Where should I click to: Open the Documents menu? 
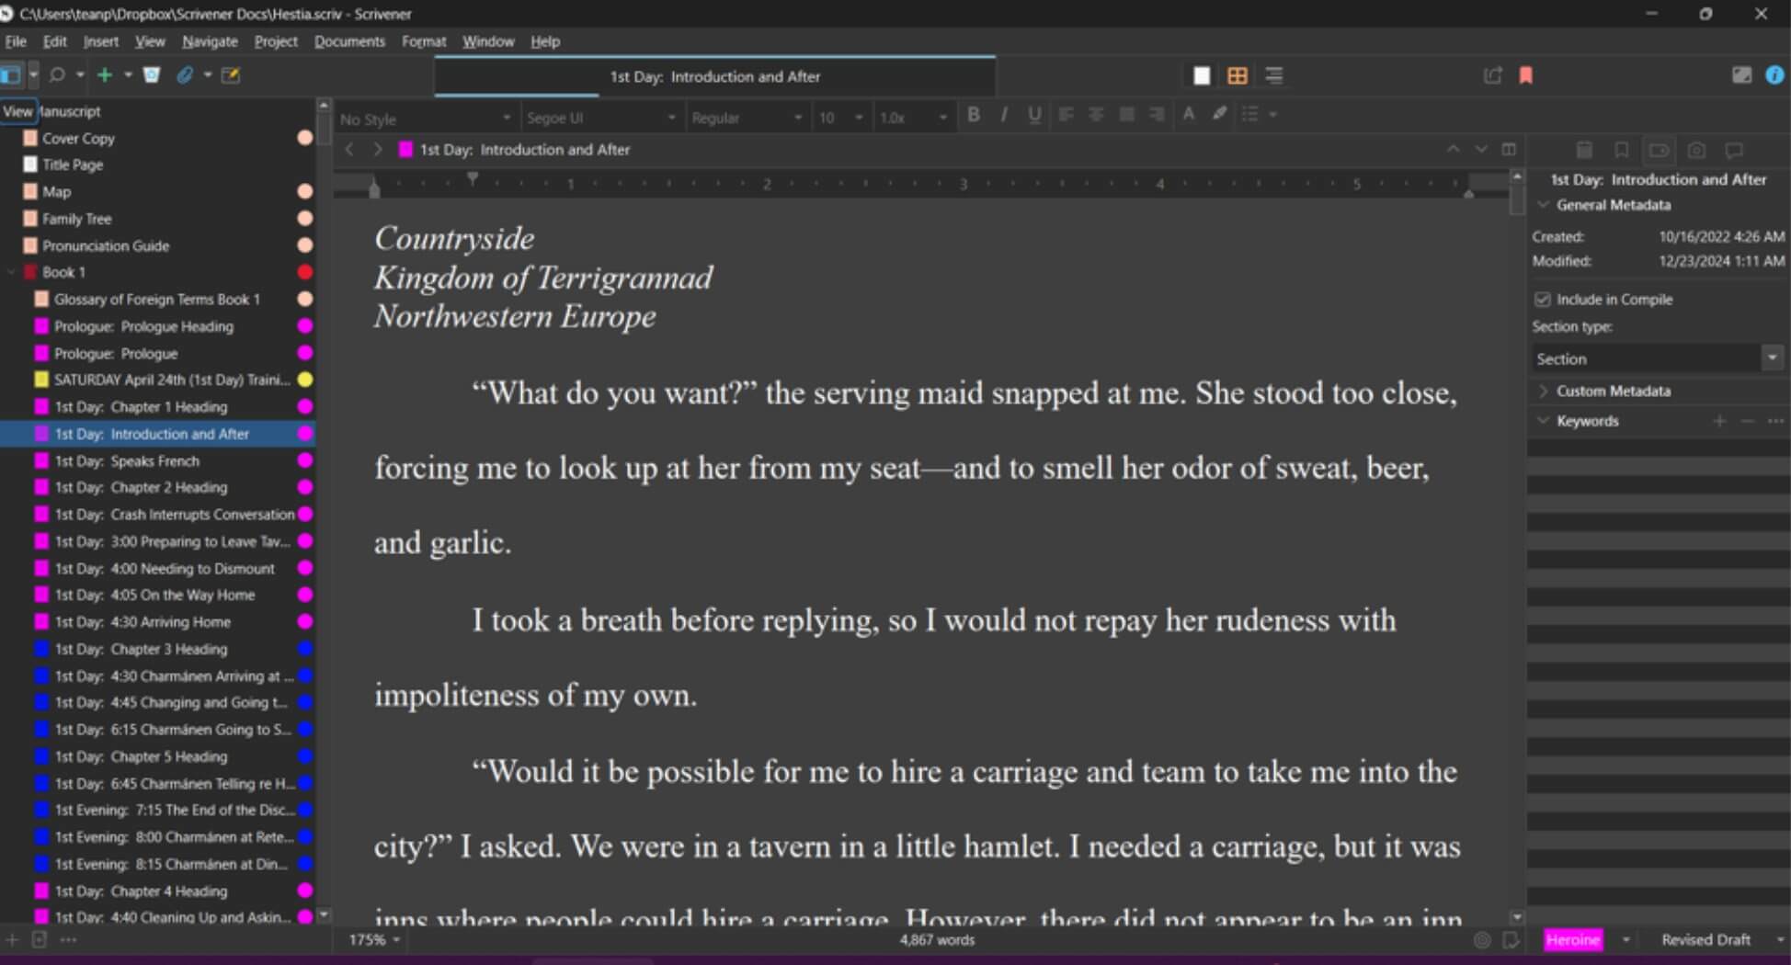coord(349,41)
